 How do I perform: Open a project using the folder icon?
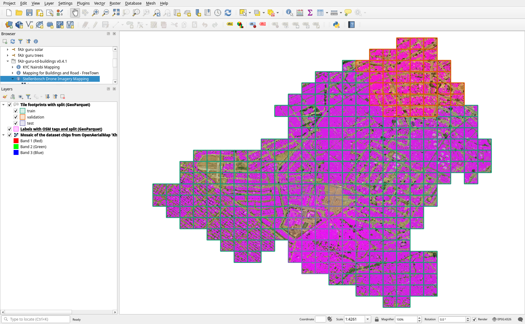click(x=19, y=13)
